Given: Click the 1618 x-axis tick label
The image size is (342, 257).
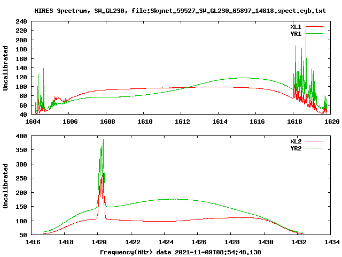Looking at the screenshot, I should pos(294,122).
